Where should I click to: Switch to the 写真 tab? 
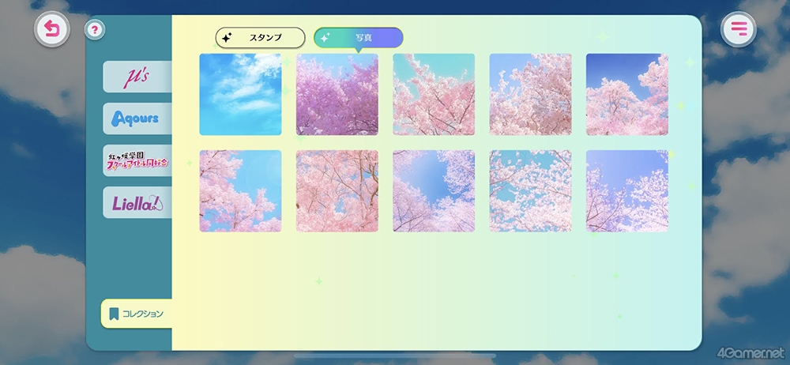pos(358,37)
